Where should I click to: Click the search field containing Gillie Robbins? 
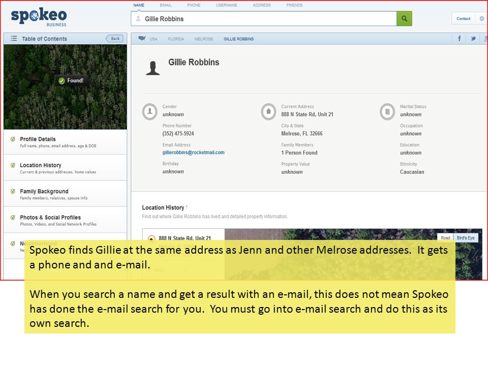point(264,19)
